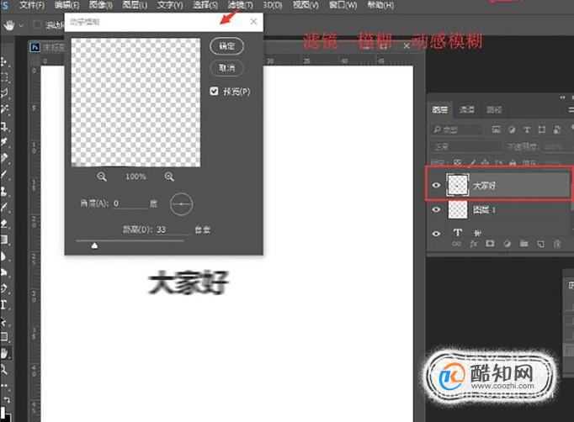This screenshot has height=422, width=574.
Task: Click the angle input field
Action: click(130, 203)
